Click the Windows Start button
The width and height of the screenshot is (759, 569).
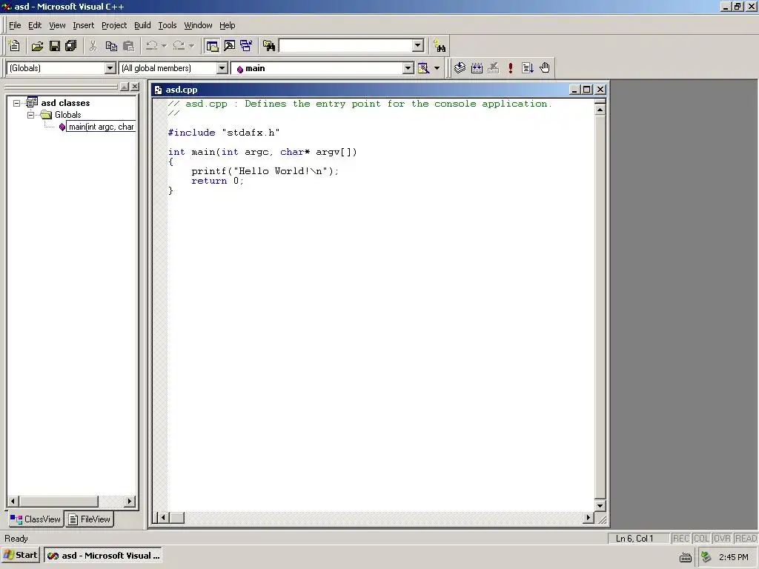tap(21, 555)
